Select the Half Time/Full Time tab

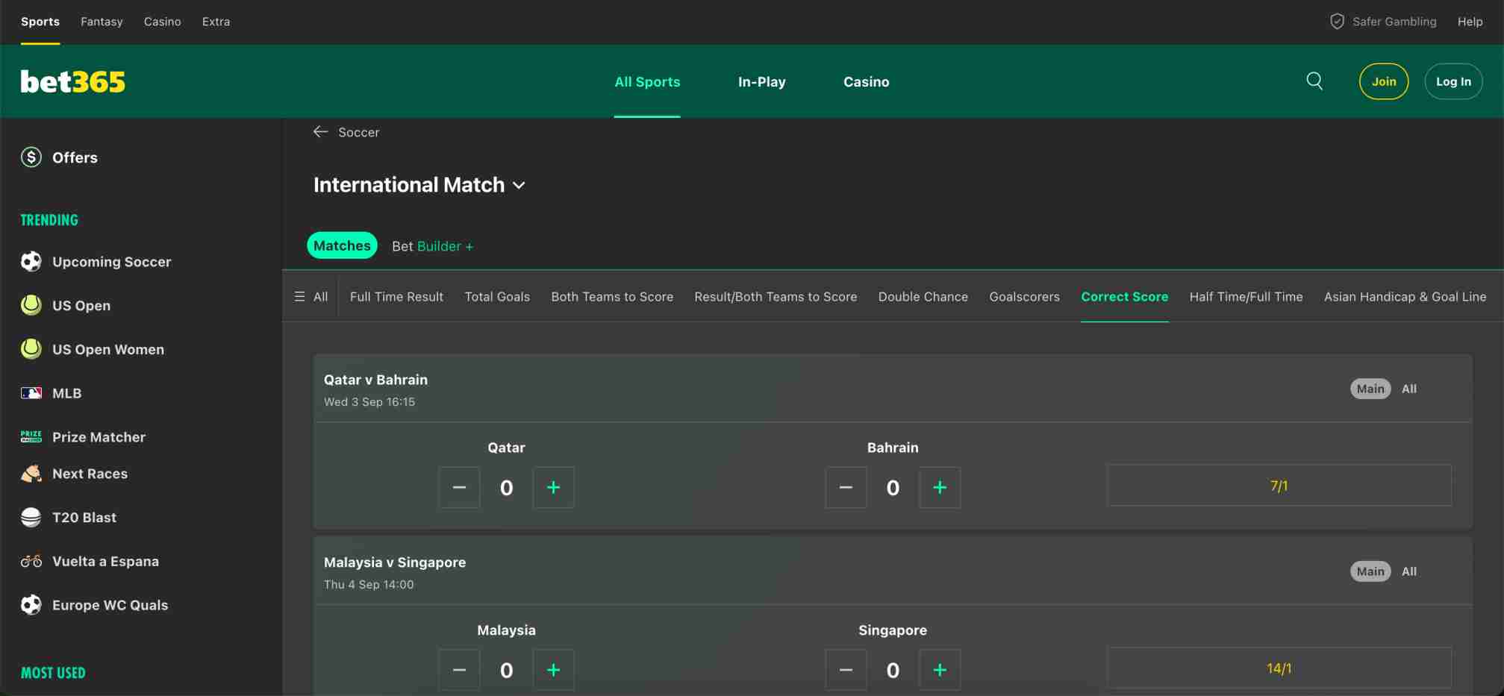pos(1246,297)
